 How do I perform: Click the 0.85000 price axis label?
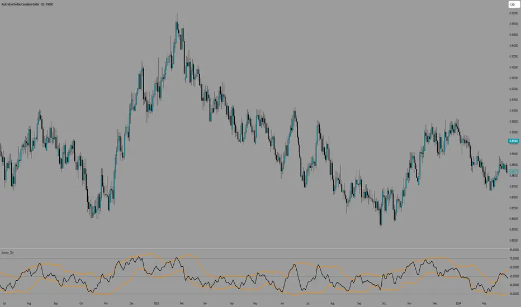pos(513,240)
